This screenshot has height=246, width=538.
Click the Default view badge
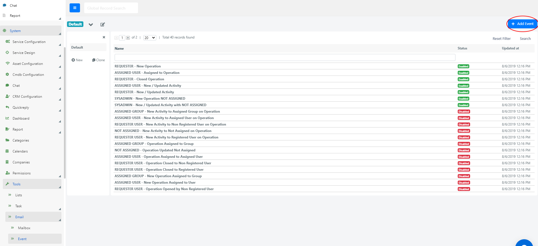point(75,24)
